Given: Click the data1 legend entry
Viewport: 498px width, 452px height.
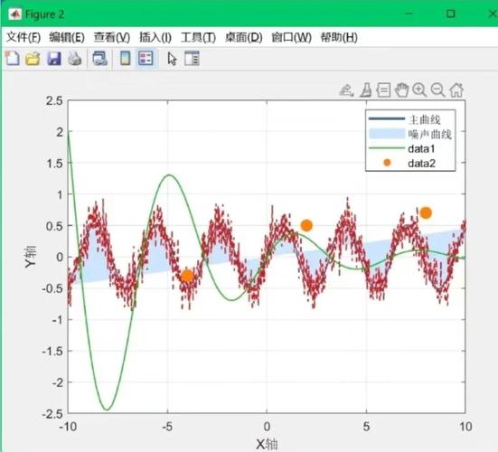Looking at the screenshot, I should (x=421, y=148).
